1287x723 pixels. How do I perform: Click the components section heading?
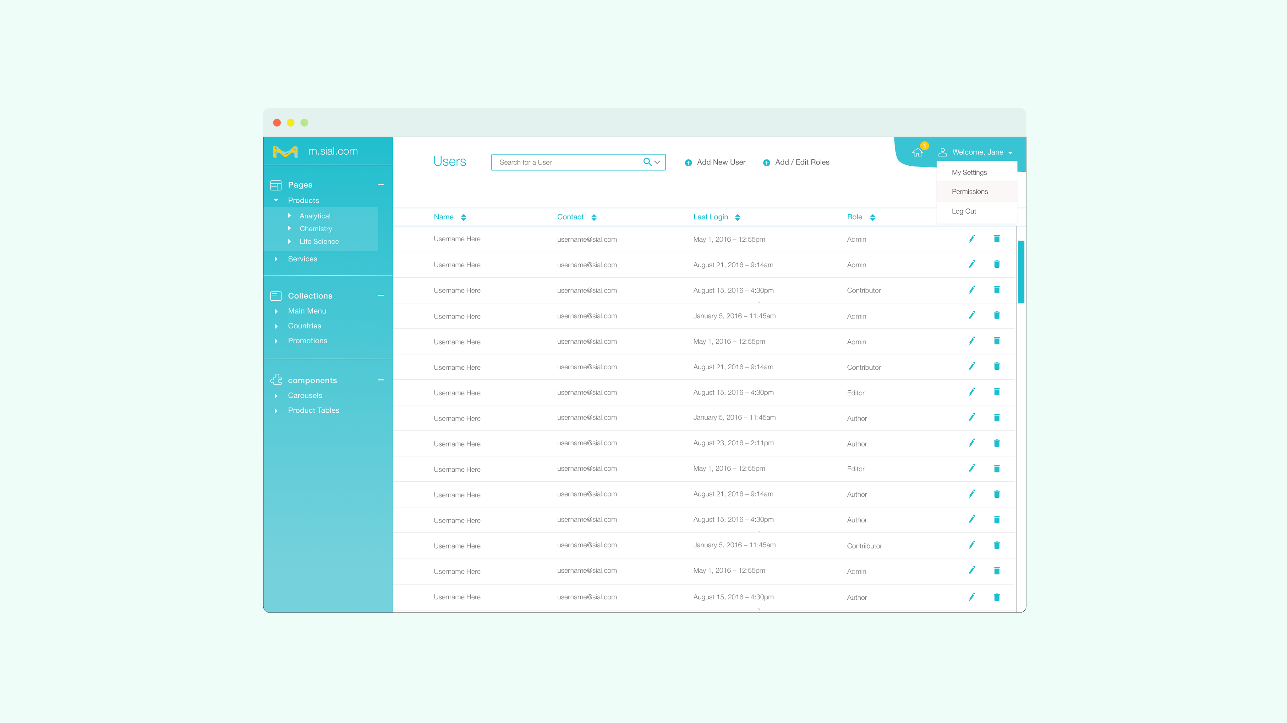coord(313,380)
